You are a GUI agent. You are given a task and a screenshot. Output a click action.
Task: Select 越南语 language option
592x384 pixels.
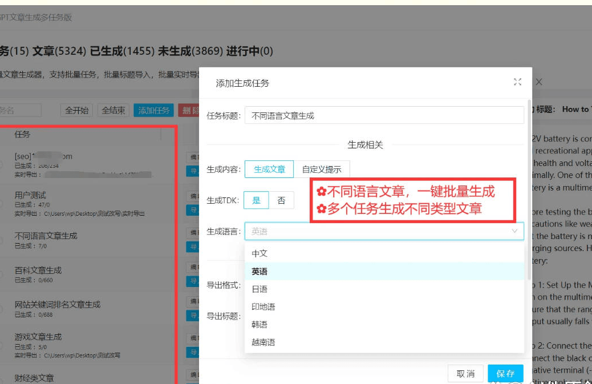[x=263, y=342]
